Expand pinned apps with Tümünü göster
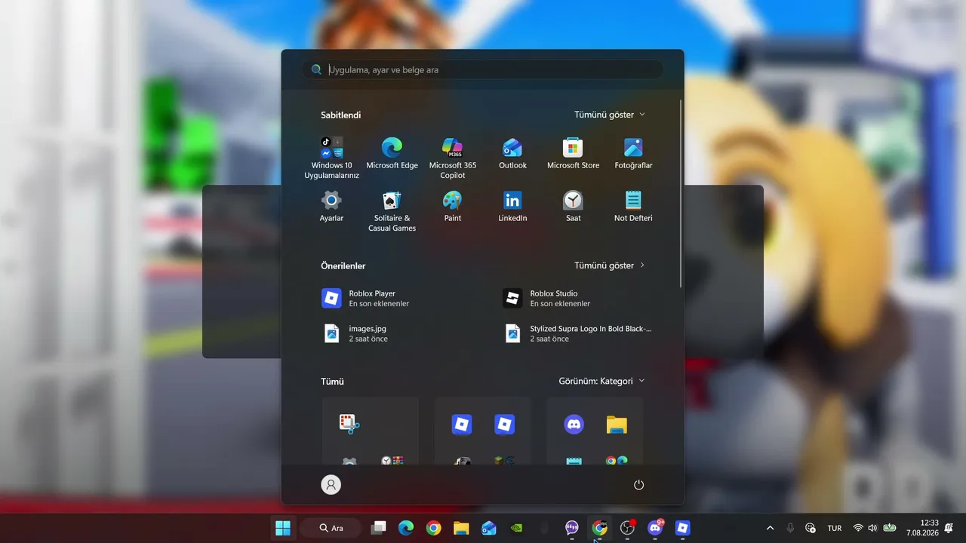This screenshot has height=543, width=966. click(x=610, y=115)
